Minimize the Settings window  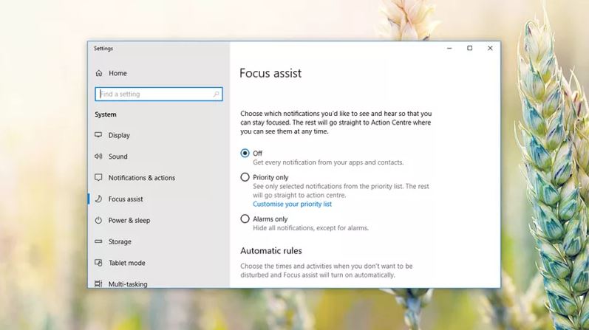point(449,49)
